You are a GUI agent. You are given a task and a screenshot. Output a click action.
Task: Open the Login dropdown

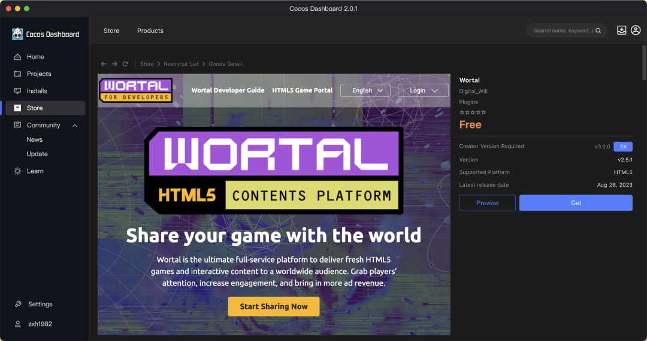423,90
